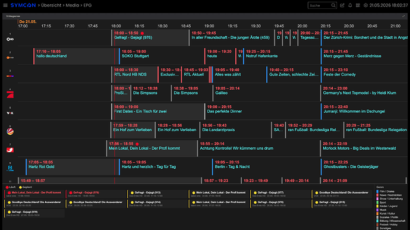Open RTL Nord HB NDS program entry

[134, 74]
